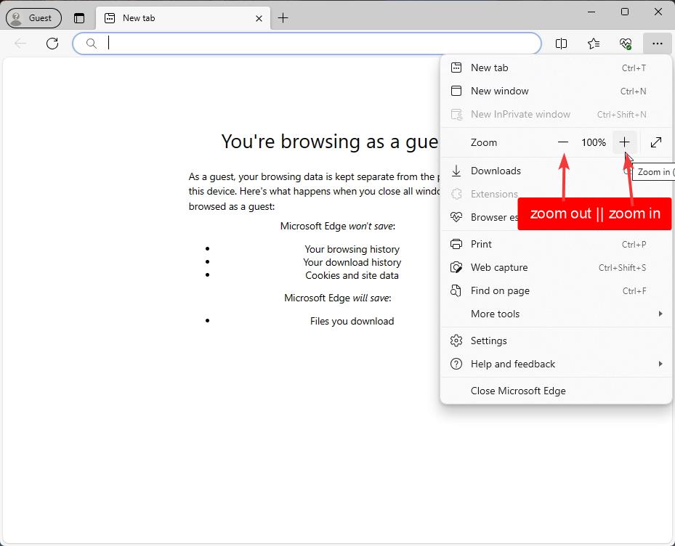Click the back navigation arrow
The height and width of the screenshot is (546, 675).
20,43
